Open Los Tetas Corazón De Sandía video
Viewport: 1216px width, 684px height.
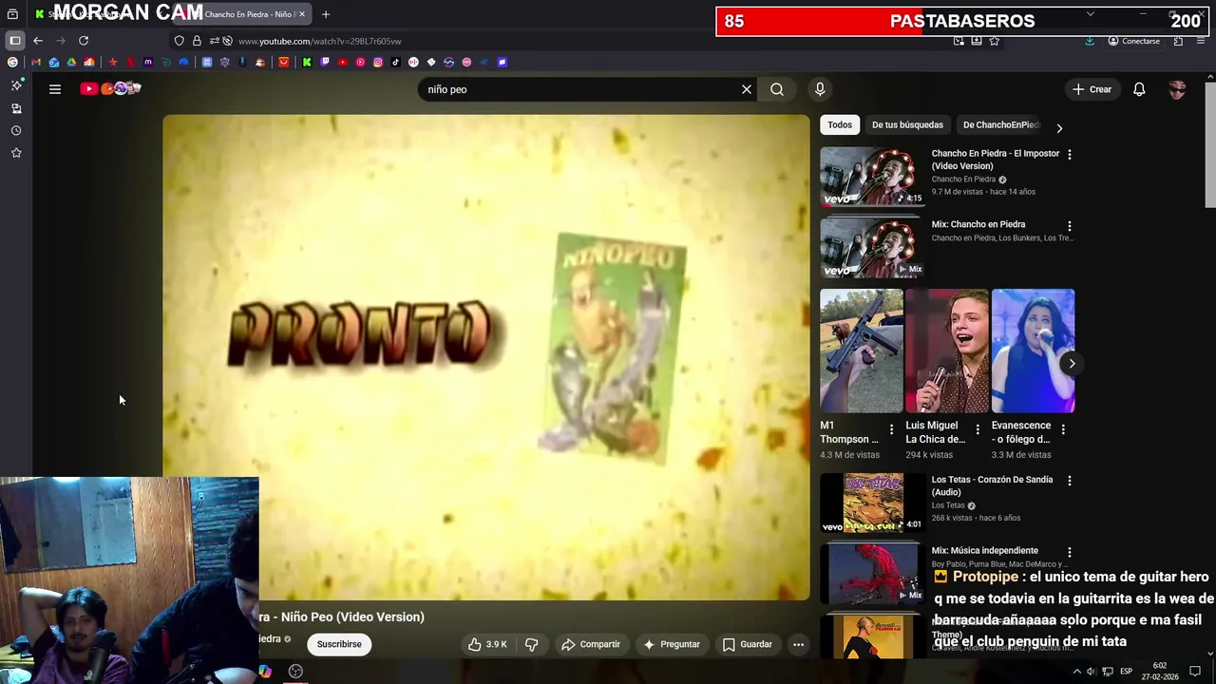872,503
